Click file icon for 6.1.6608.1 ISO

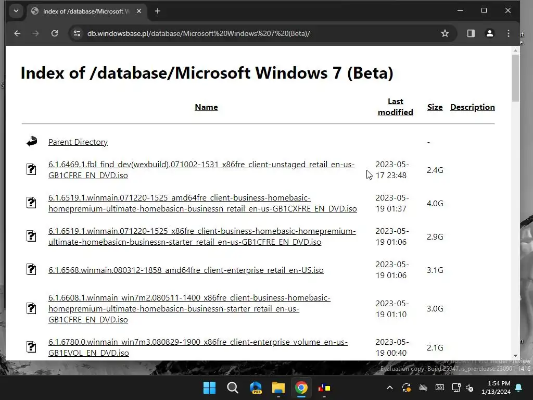pyautogui.click(x=31, y=308)
